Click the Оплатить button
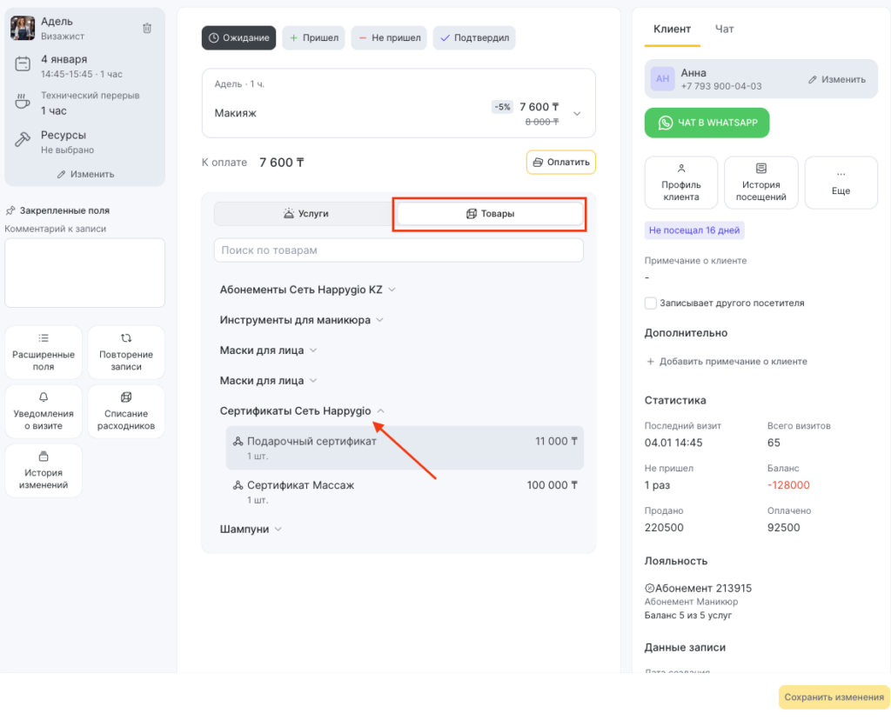Screen dimensions: 891x720 click(560, 162)
